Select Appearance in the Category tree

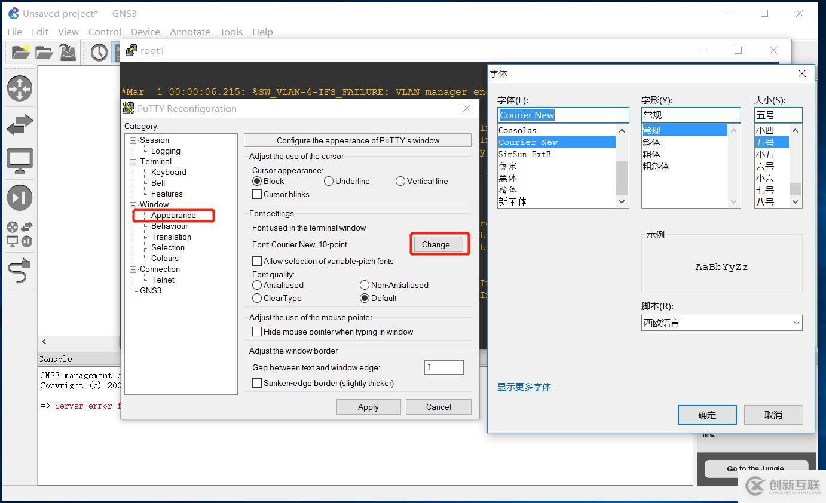(x=173, y=215)
